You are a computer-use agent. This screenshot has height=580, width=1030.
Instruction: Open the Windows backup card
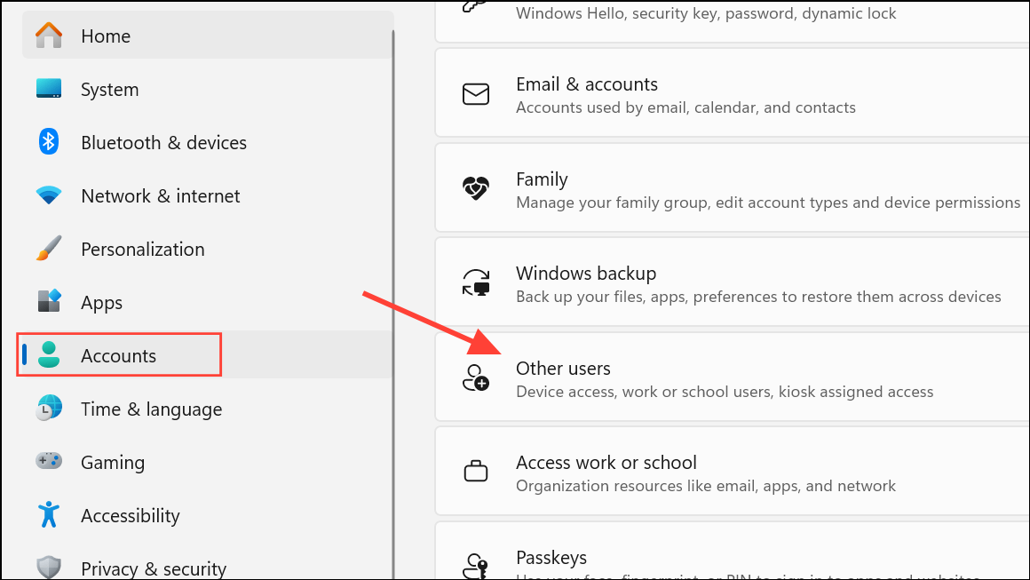tap(732, 282)
